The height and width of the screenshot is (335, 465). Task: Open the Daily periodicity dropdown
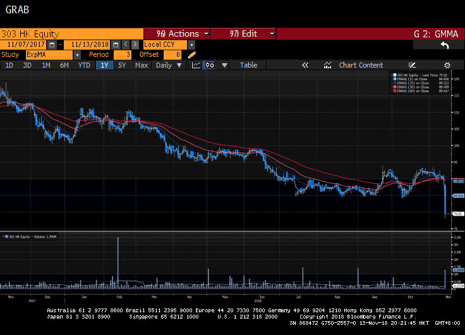[x=169, y=65]
